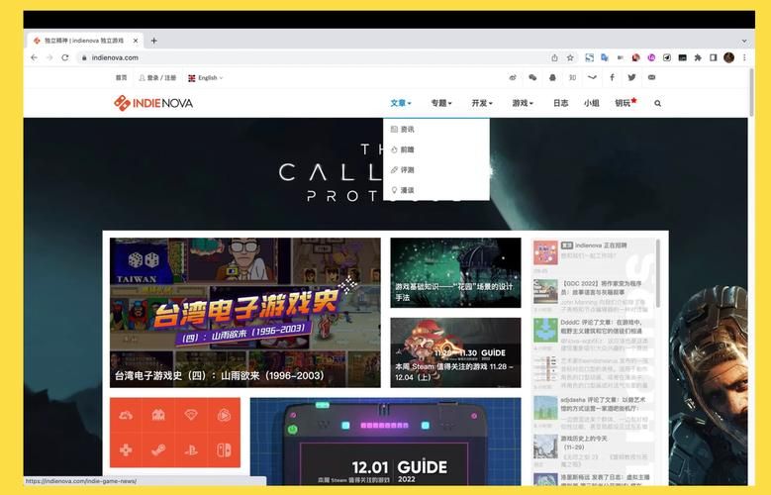Click the IndieNova logo
The width and height of the screenshot is (771, 495).
153,103
